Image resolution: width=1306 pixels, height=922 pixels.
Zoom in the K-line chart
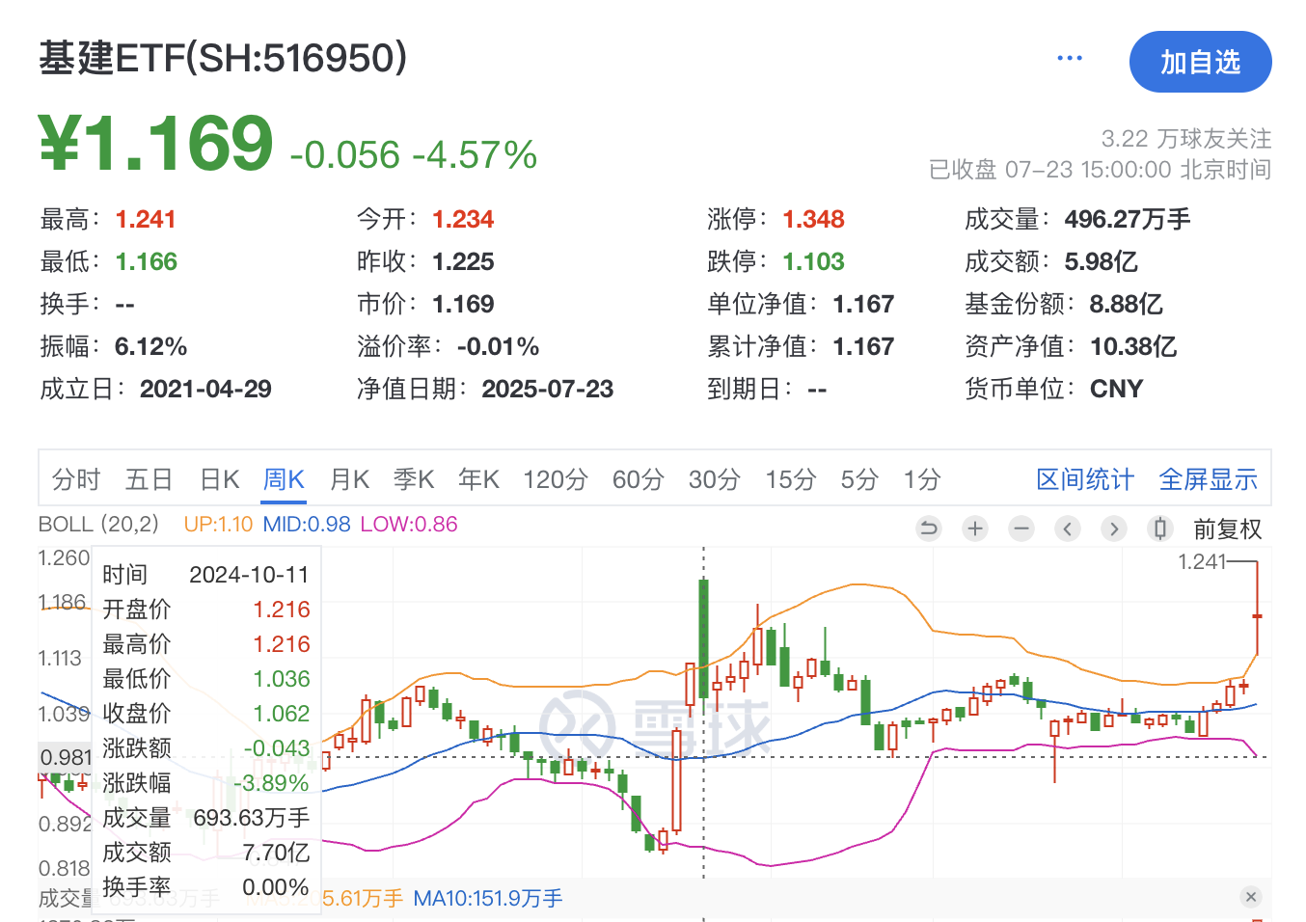pyautogui.click(x=975, y=529)
